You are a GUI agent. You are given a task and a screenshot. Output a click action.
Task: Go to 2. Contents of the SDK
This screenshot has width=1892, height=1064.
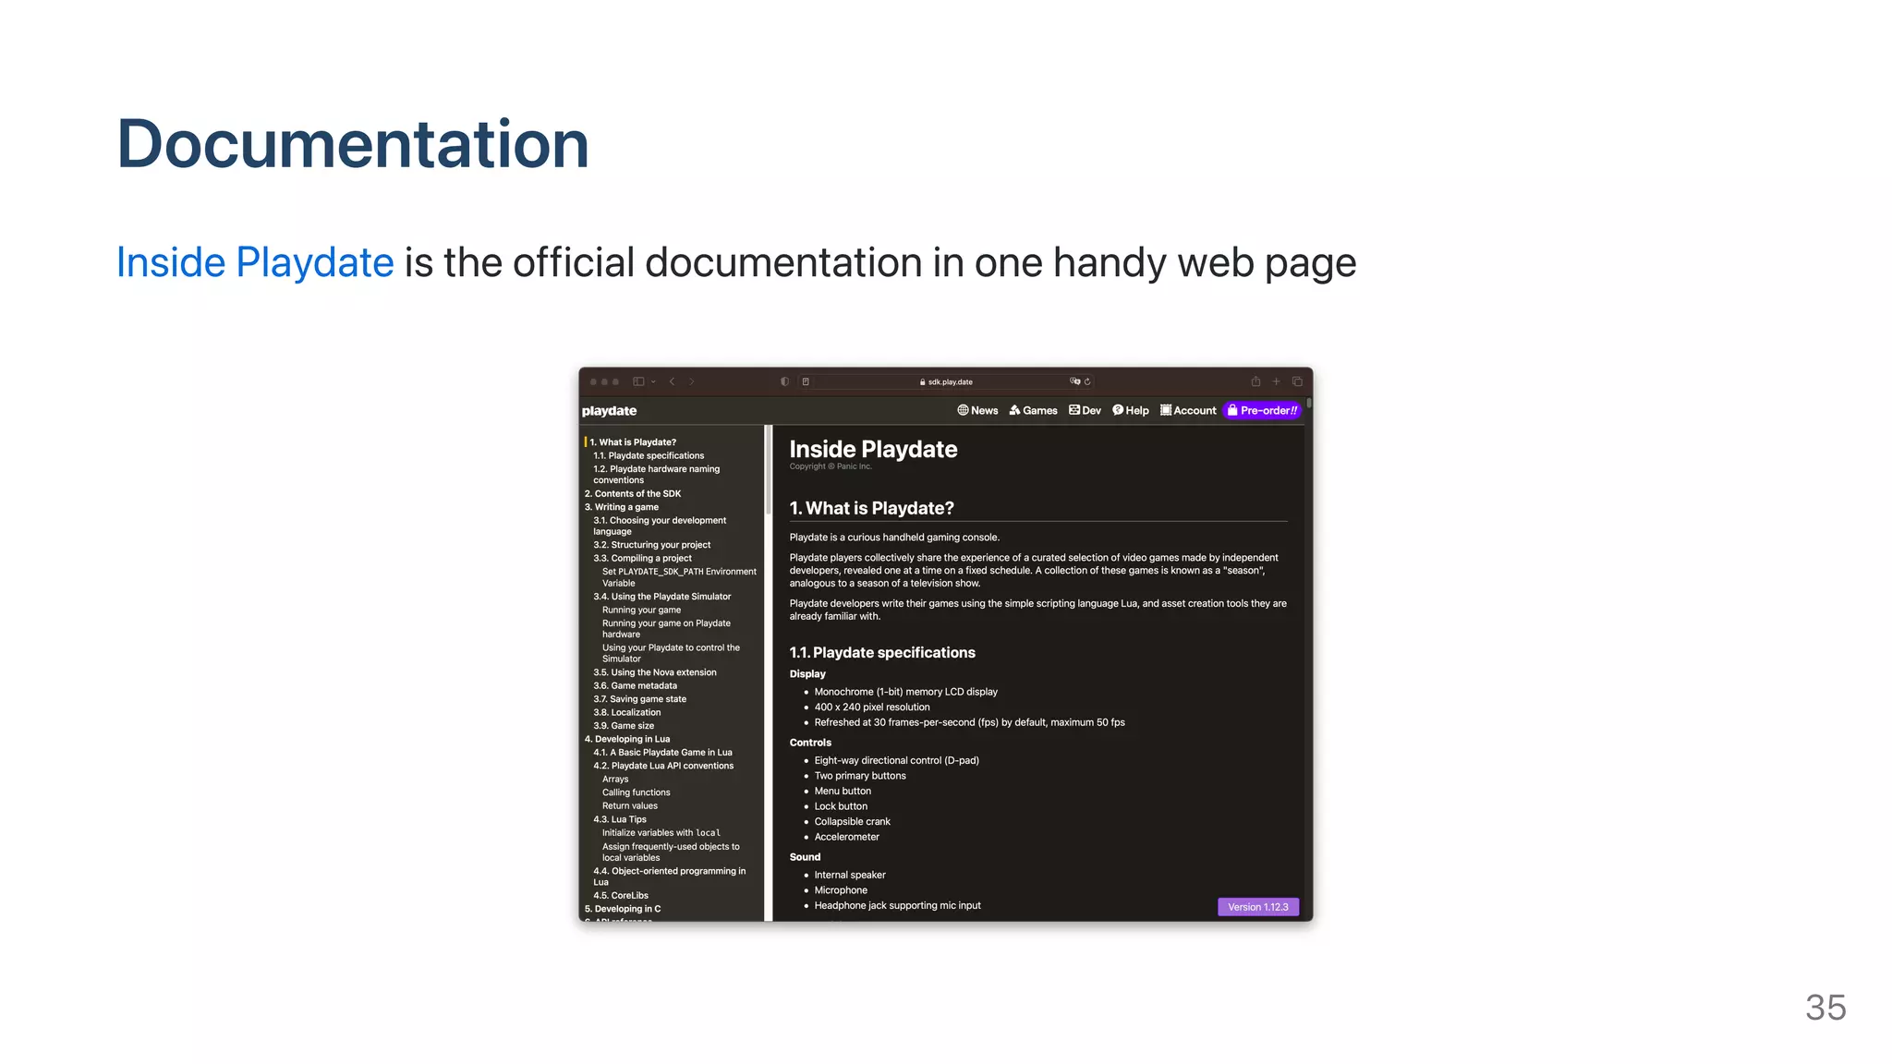[x=633, y=494]
